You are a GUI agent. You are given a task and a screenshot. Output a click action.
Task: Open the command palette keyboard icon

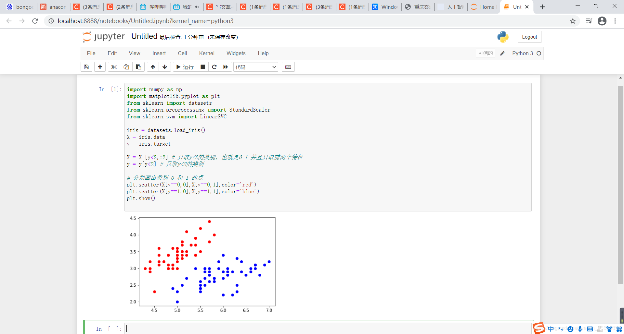tap(288, 67)
